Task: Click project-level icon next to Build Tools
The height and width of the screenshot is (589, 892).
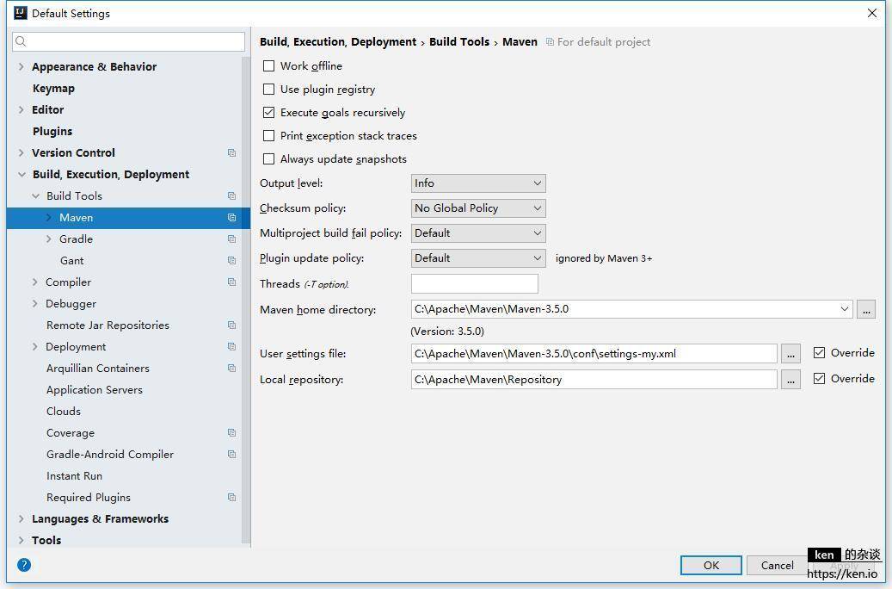Action: point(231,196)
